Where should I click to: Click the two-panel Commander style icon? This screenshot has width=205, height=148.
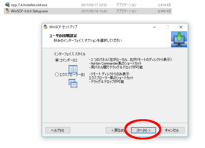point(73,69)
